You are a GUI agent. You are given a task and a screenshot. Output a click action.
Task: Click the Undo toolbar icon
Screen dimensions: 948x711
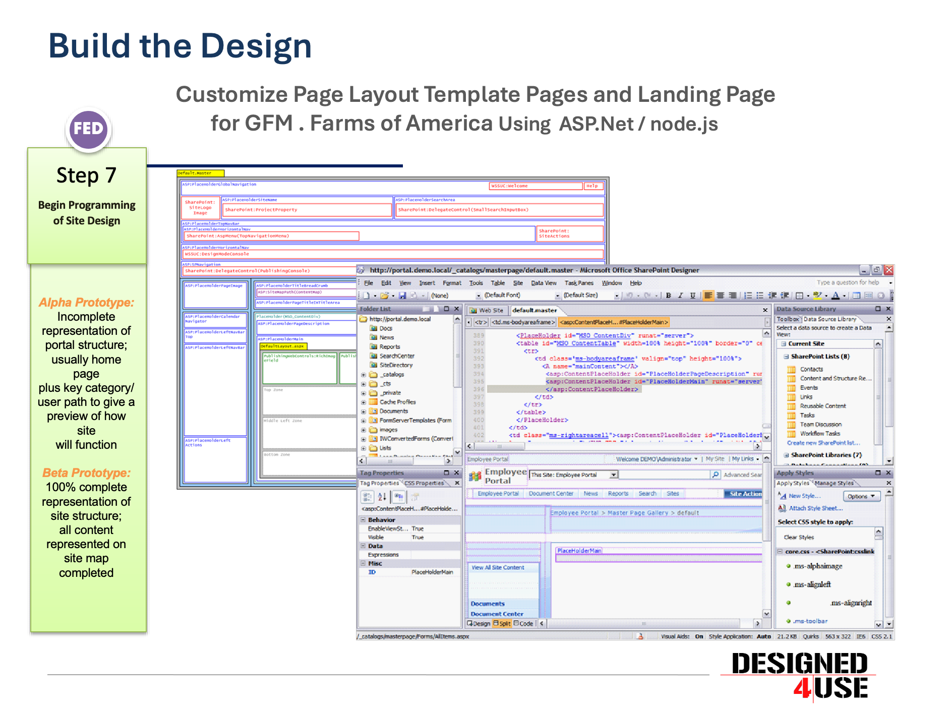coord(629,295)
